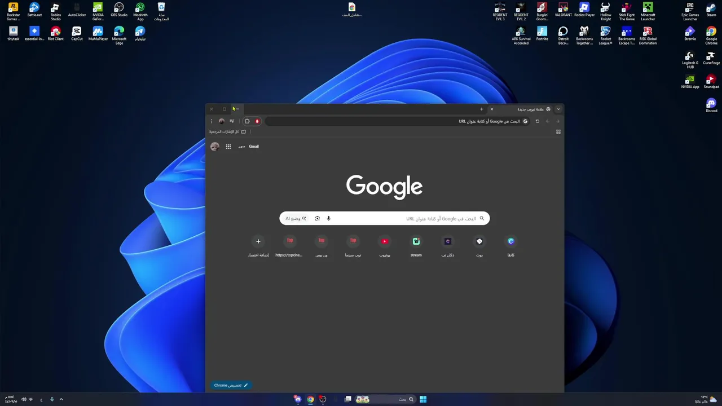Select the Fortnite desktop icon
The height and width of the screenshot is (406, 722).
542,33
